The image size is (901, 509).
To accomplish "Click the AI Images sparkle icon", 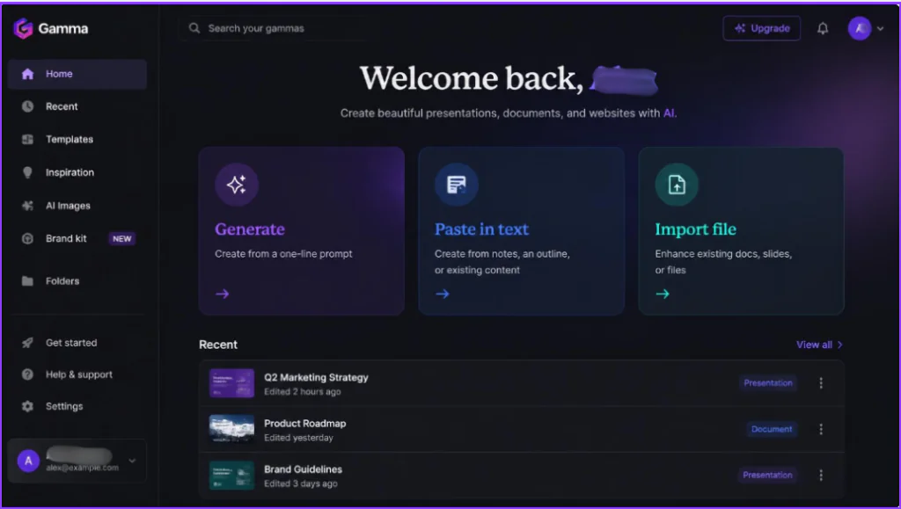I will coord(27,206).
